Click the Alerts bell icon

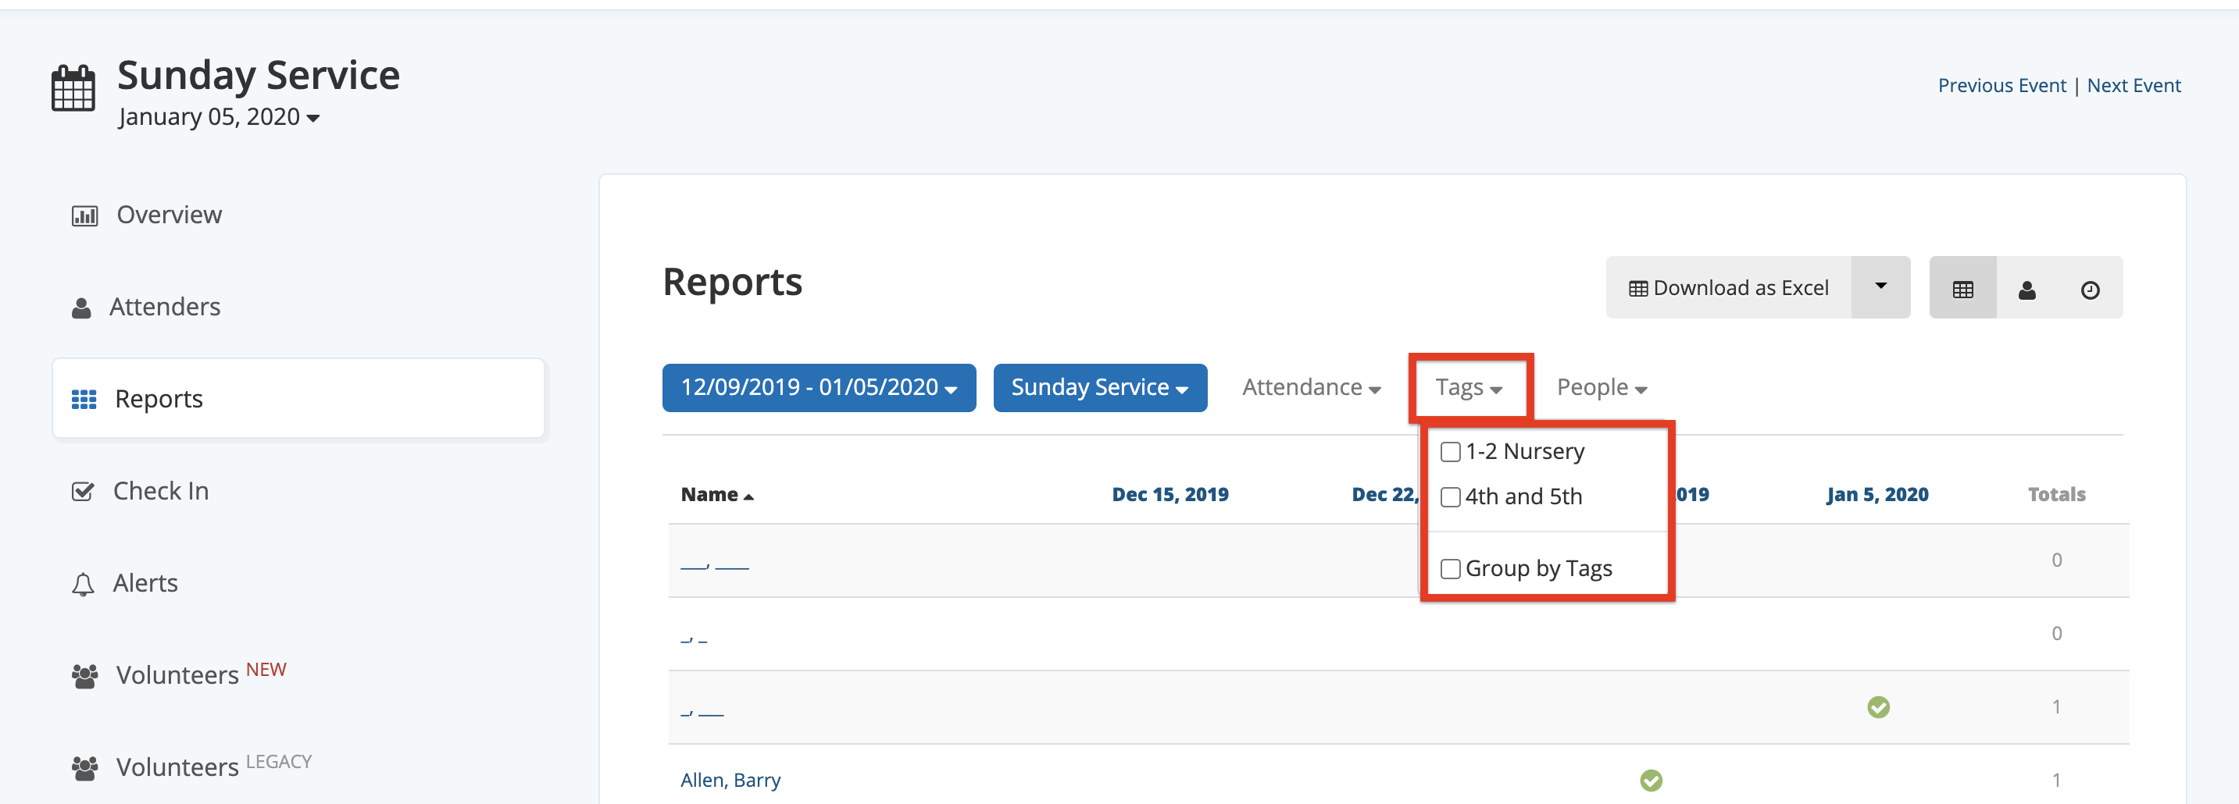pos(83,585)
